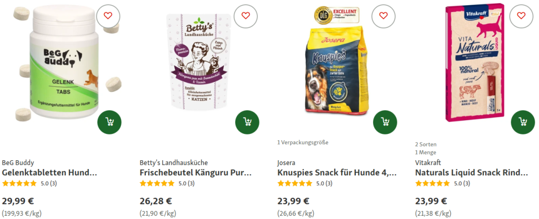Open Naturals Liquid Snack Rind title
The image size is (539, 219).
pos(471,173)
